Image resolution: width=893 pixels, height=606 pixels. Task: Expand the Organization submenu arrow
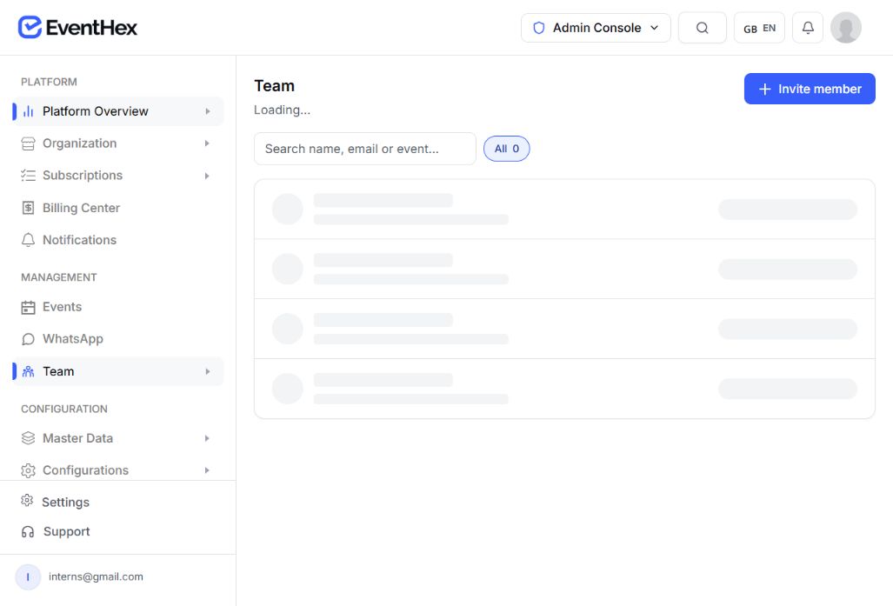[x=207, y=143]
